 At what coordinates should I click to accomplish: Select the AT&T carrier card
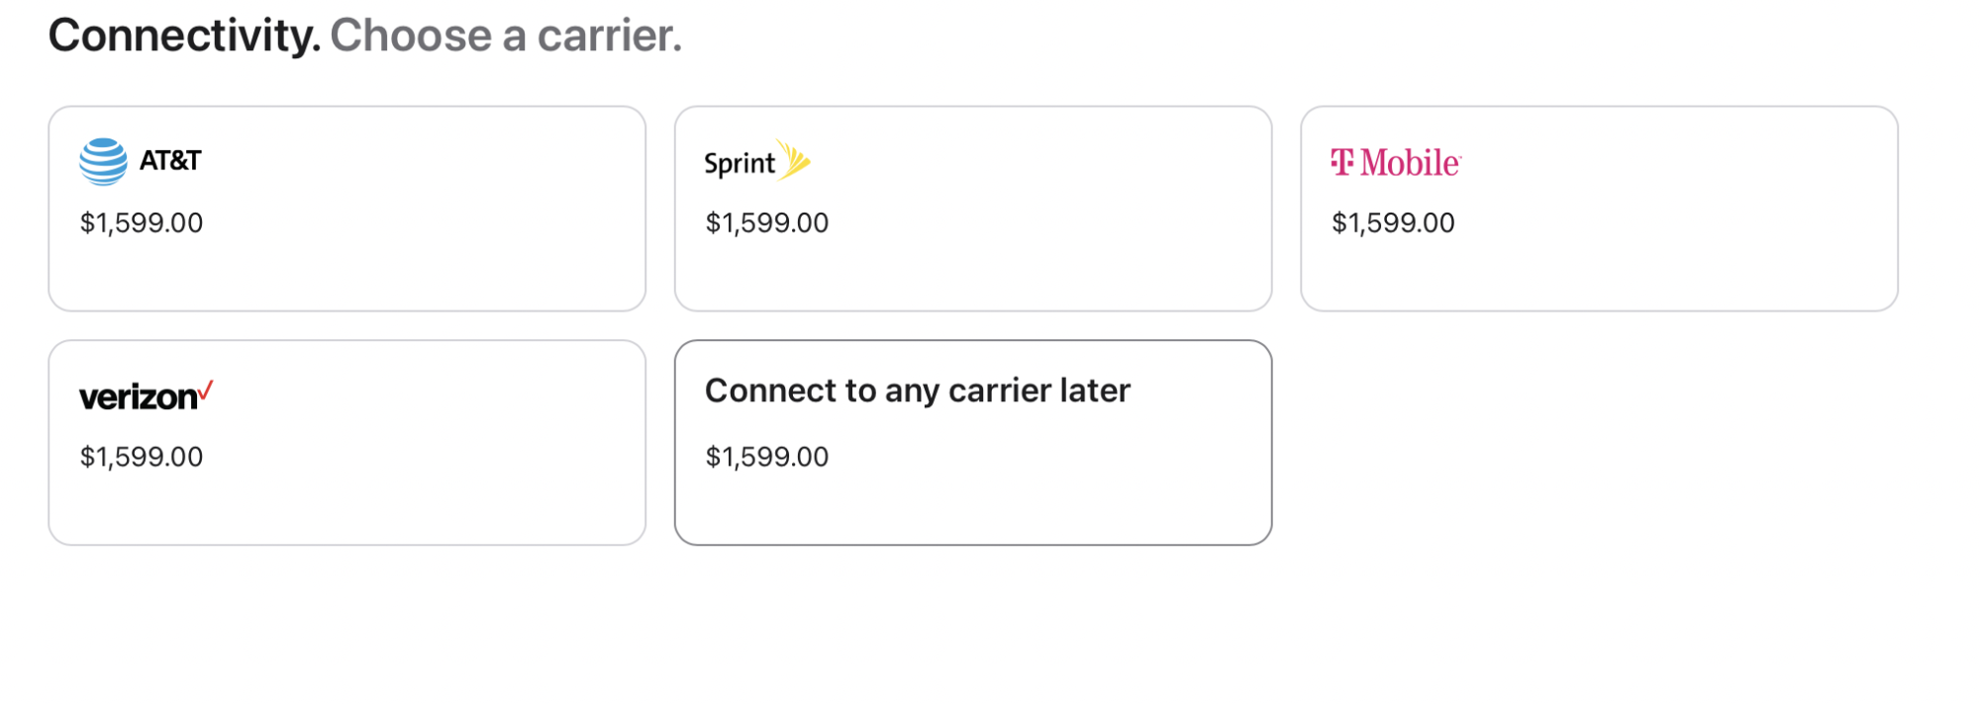pyautogui.click(x=347, y=209)
